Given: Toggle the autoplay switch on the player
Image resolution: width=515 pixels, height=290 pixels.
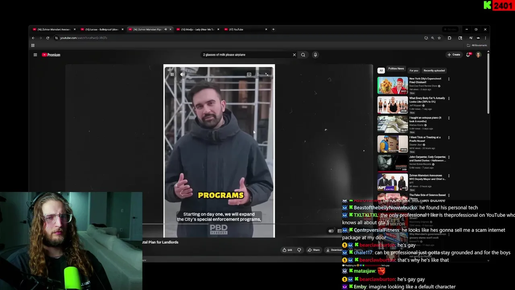Looking at the screenshot, I should 331,231.
